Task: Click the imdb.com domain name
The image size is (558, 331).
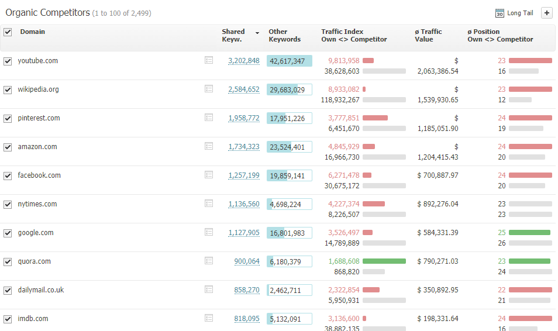Action: [x=33, y=319]
